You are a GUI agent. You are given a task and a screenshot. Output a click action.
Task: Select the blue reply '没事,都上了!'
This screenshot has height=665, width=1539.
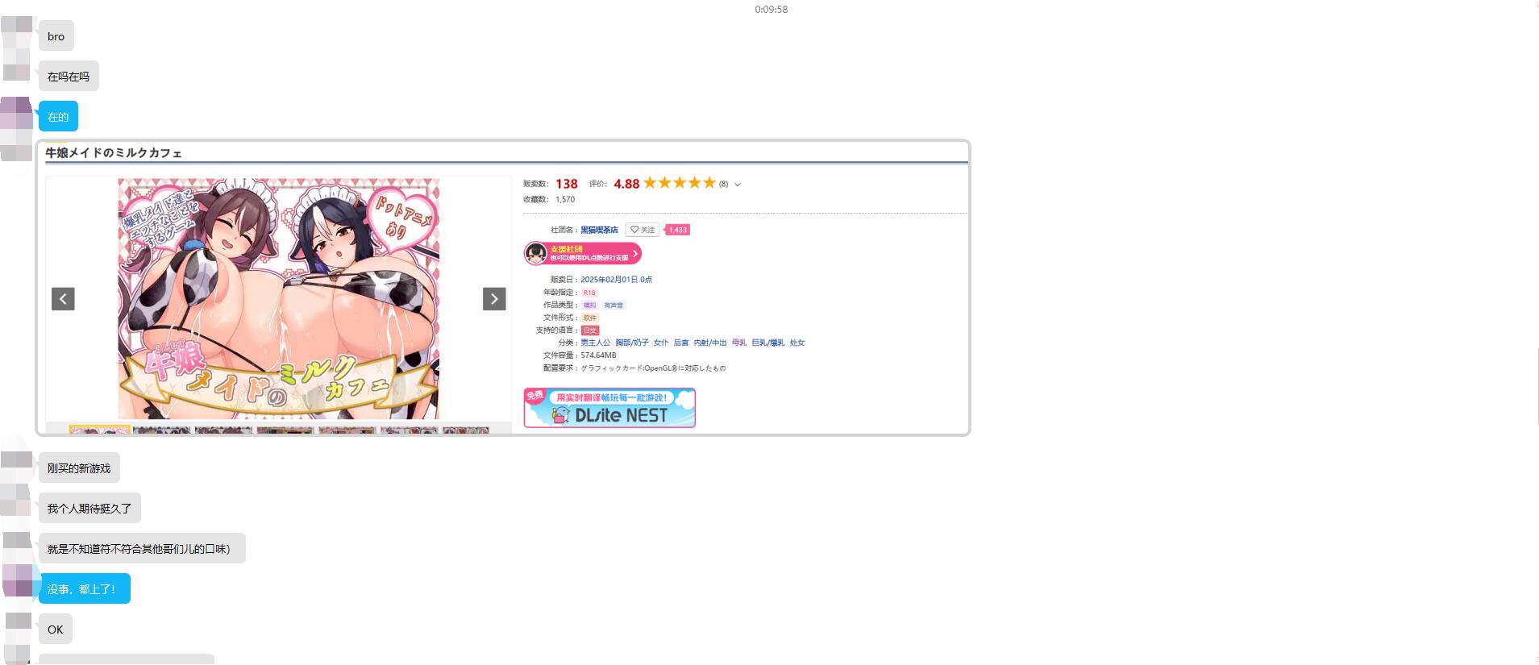[x=84, y=589]
